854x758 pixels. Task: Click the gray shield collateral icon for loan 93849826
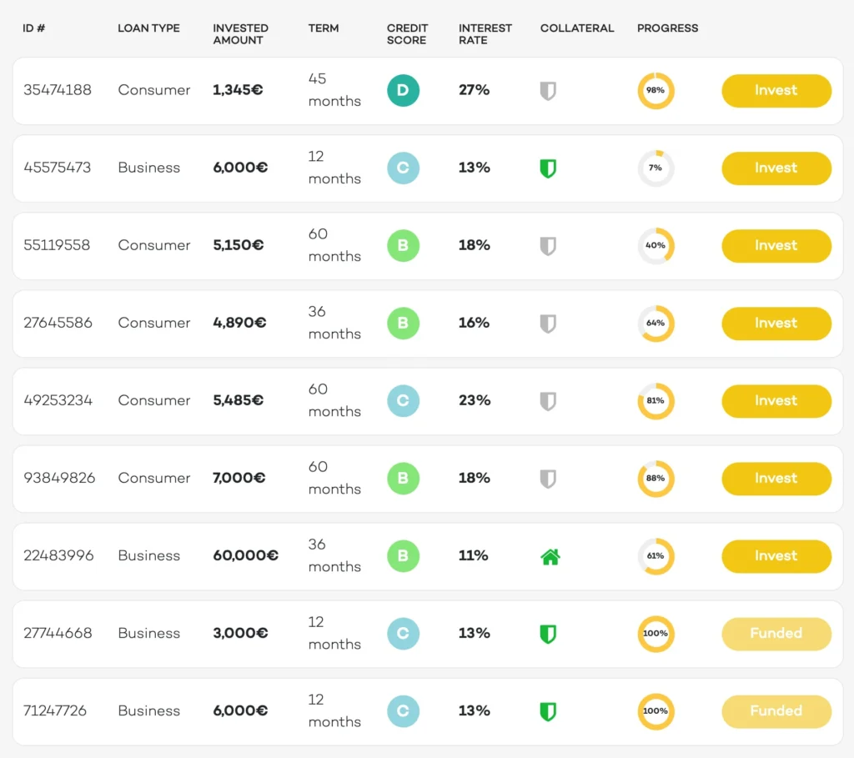tap(548, 479)
